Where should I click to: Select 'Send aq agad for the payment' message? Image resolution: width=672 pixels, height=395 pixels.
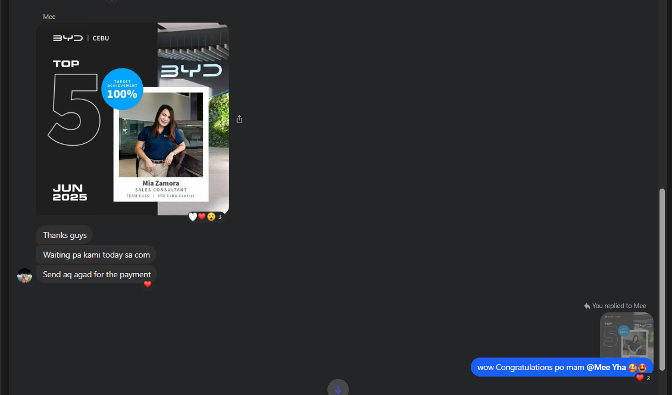point(96,274)
